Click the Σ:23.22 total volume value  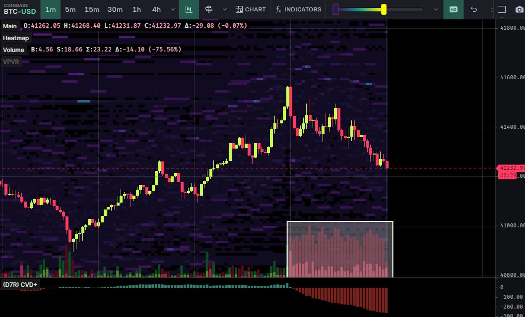pyautogui.click(x=99, y=50)
